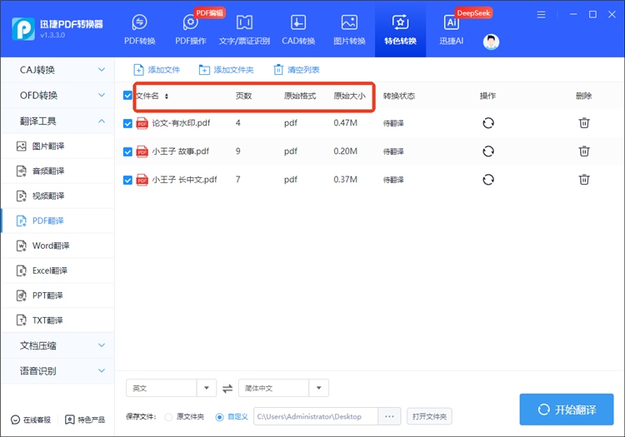Browse for folder with the ellipsis button
625x437 pixels.
click(x=389, y=416)
